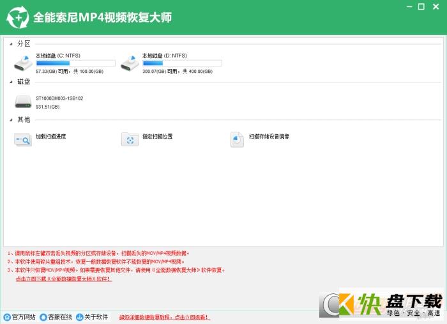Click the 加载扫描进度 label
The width and height of the screenshot is (447, 324).
[x=50, y=136]
